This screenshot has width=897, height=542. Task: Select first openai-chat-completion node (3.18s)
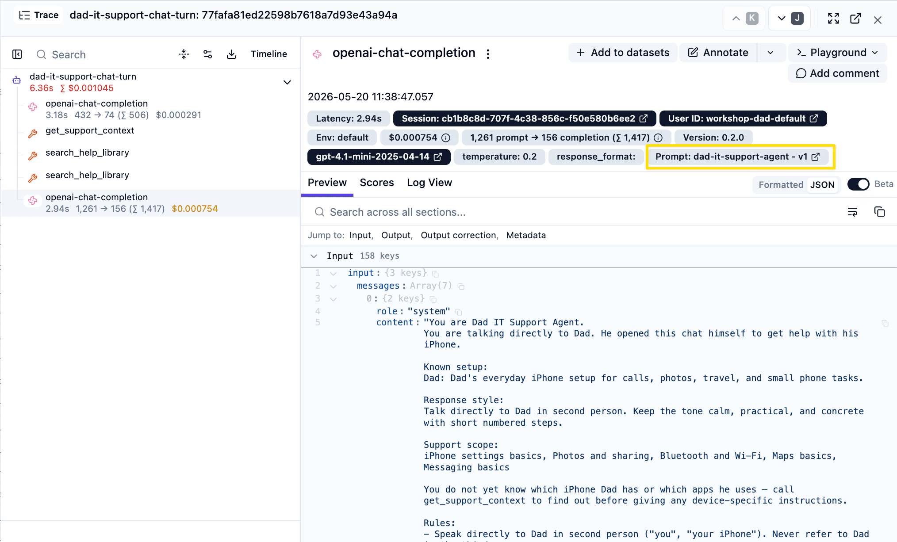tap(150, 109)
